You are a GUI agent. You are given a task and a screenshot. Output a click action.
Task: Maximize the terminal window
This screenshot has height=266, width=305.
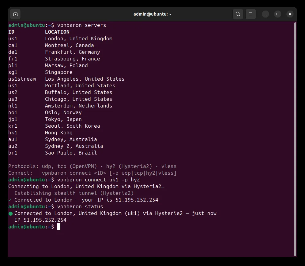277,14
